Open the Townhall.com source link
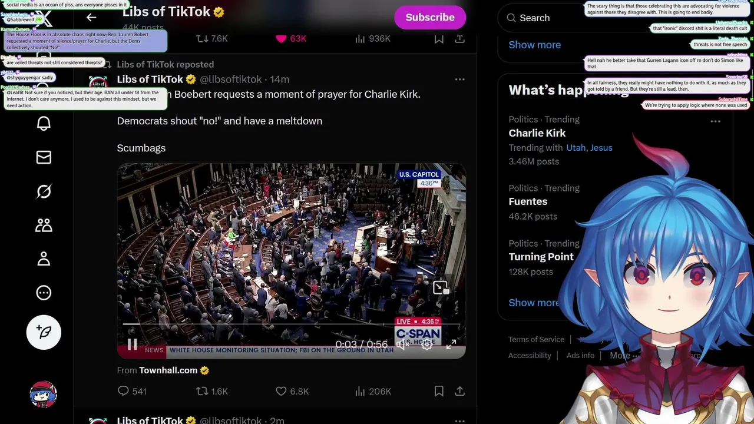This screenshot has width=754, height=424. coord(168,370)
